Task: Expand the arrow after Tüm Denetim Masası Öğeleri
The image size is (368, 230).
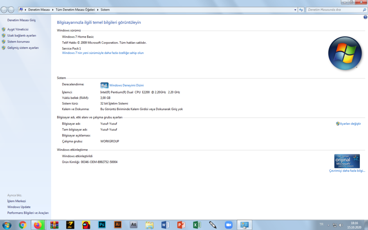Action: point(98,10)
